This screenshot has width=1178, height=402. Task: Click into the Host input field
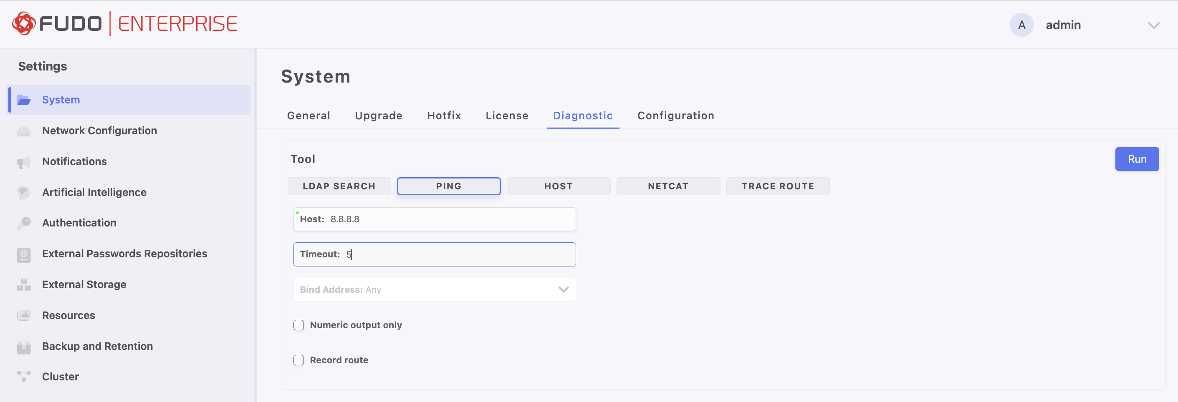click(450, 219)
